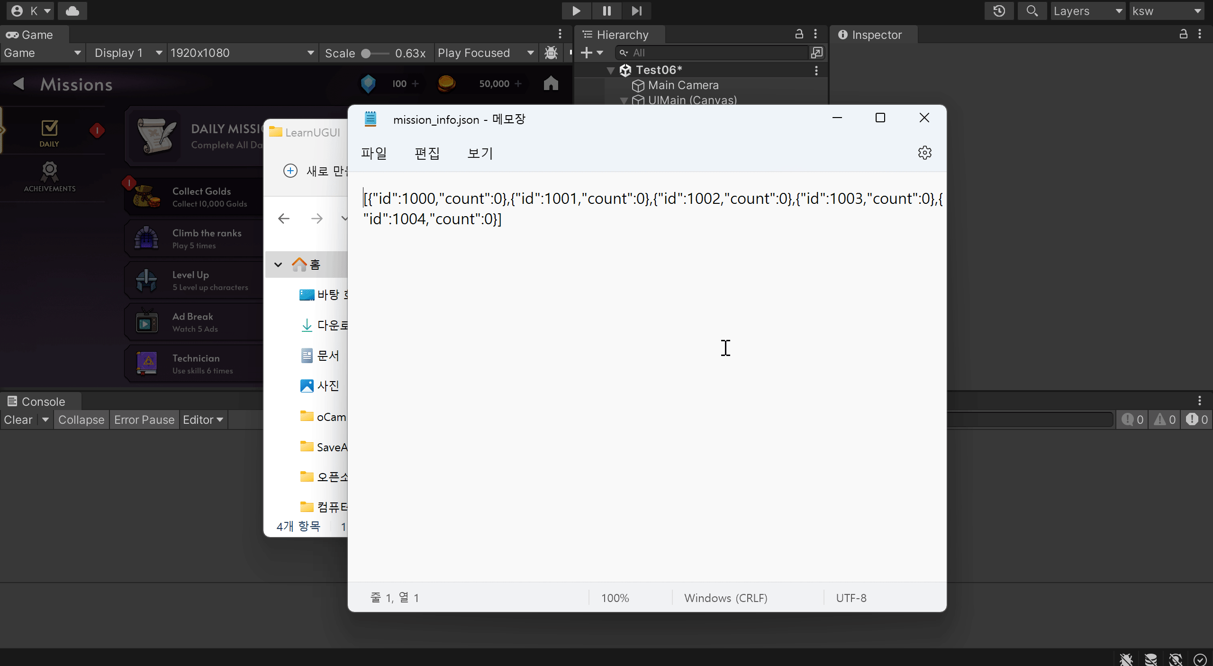This screenshot has height=666, width=1213.
Task: Toggle Collapse in the Console
Action: 81,420
